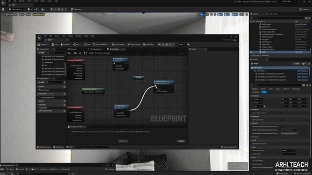Click Add in the Components panel
Image resolution: width=312 pixels, height=175 pixels.
click(x=41, y=52)
